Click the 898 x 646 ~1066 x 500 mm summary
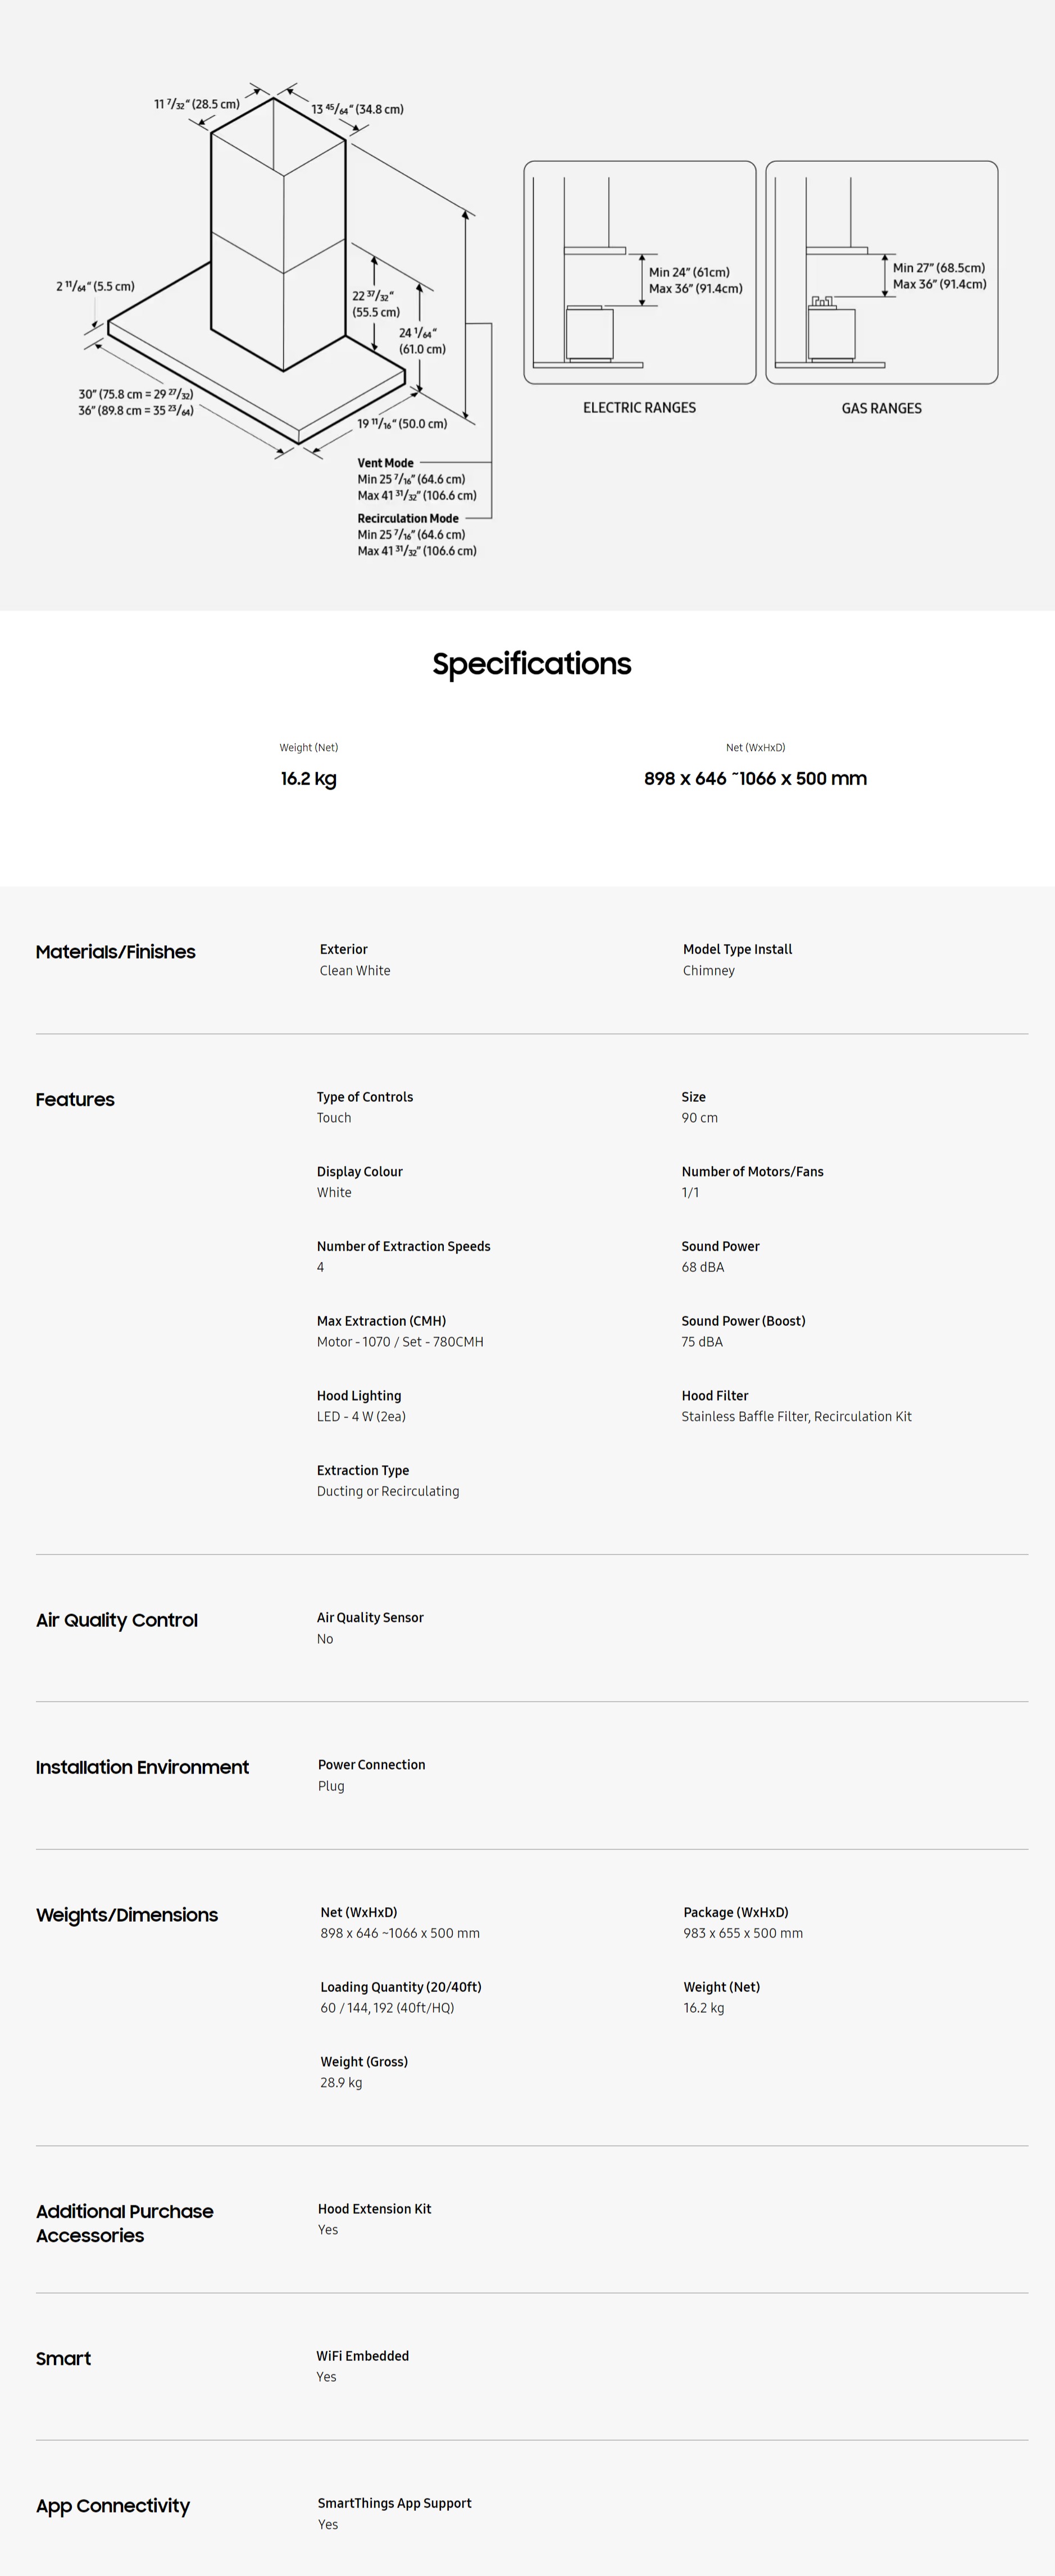 [755, 778]
